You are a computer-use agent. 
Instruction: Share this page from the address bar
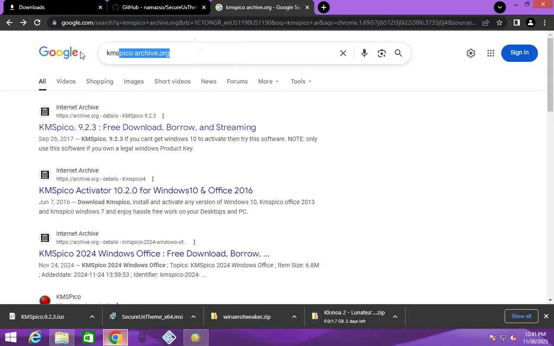[x=486, y=22]
